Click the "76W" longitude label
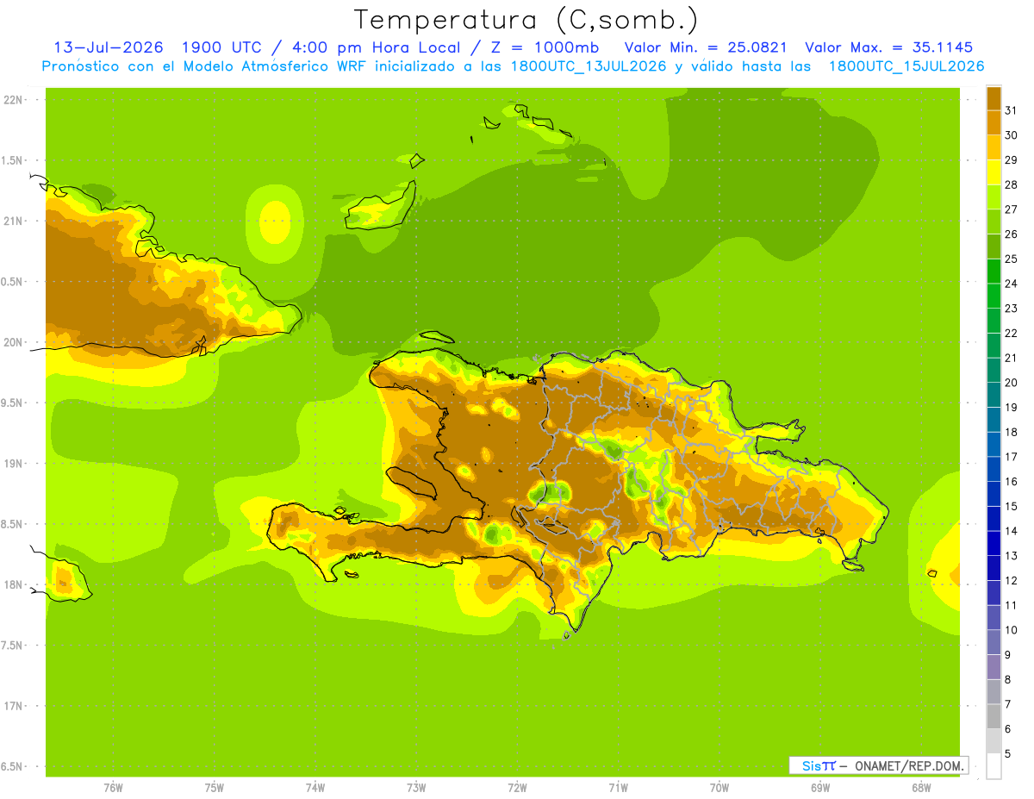Screen dimensions: 1034x799 pyautogui.click(x=113, y=788)
